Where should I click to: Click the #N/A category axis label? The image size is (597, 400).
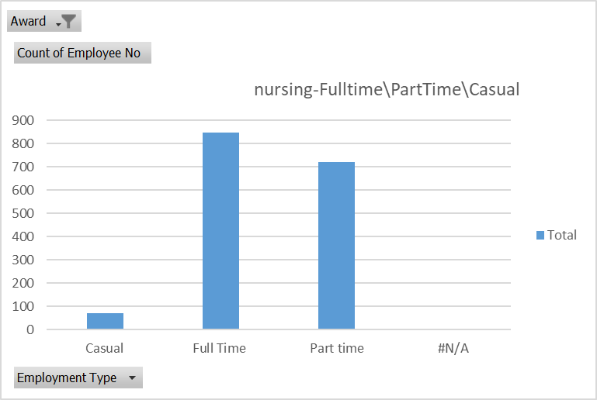453,348
